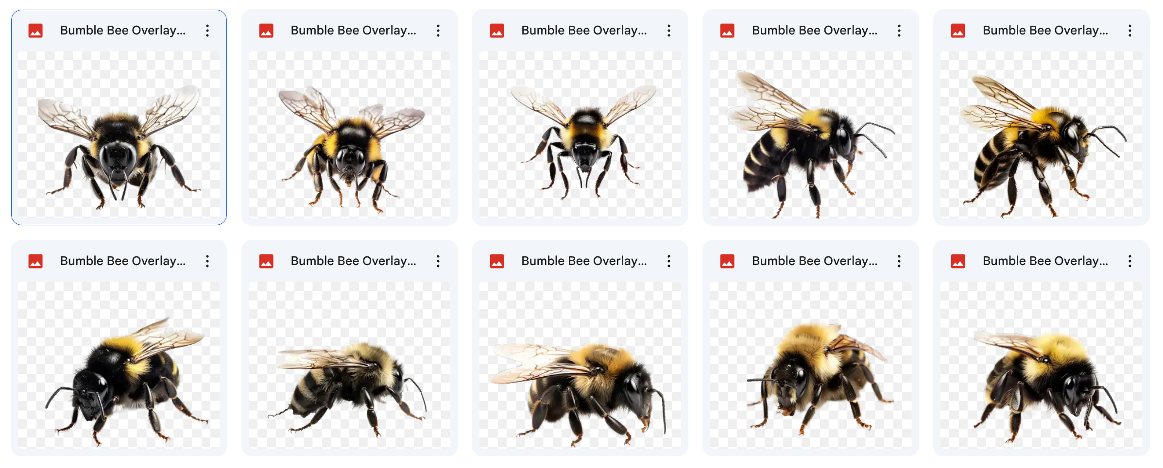The height and width of the screenshot is (468, 1163).
Task: Click the file name on bottom row third card
Action: pyautogui.click(x=584, y=261)
